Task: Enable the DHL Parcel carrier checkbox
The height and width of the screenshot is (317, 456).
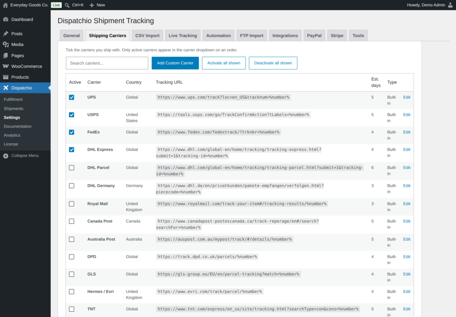Action: (x=72, y=168)
